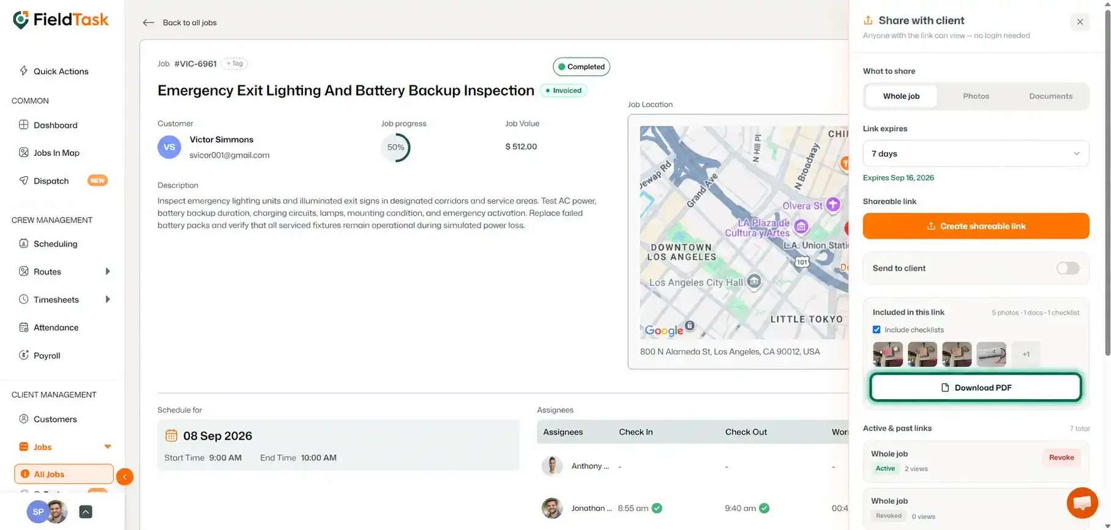Select the Whole job tab
This screenshot has height=530, width=1111.
pyautogui.click(x=901, y=96)
